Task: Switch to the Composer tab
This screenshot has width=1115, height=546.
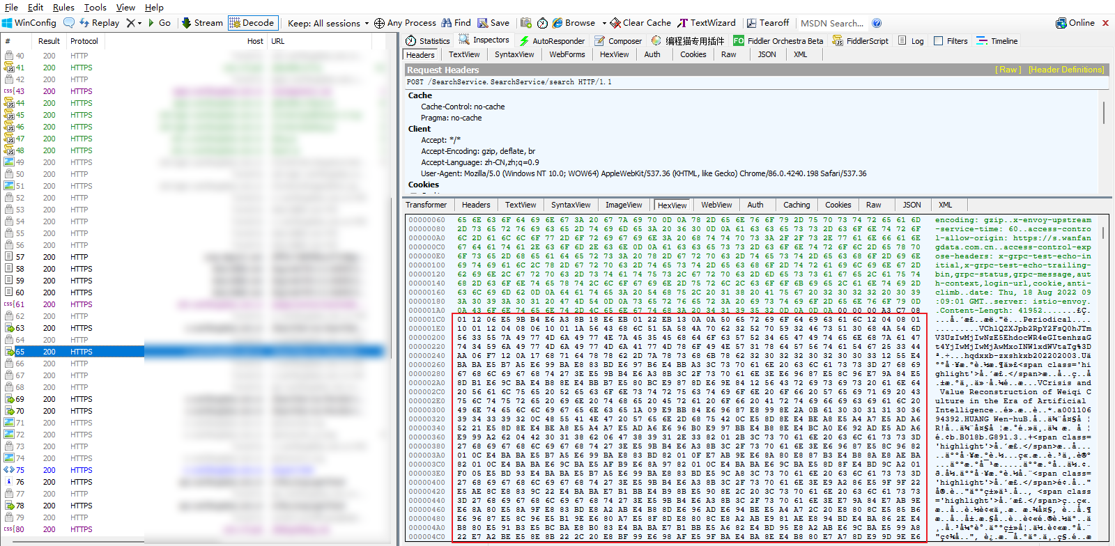Action: 618,41
